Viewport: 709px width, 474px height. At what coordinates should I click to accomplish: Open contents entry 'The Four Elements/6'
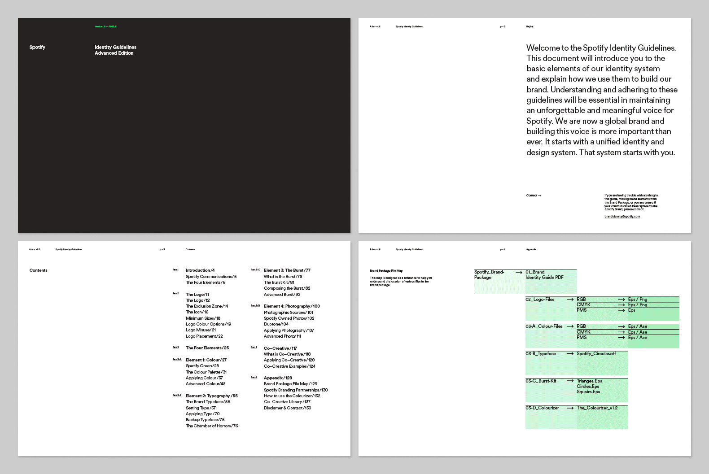(x=206, y=283)
